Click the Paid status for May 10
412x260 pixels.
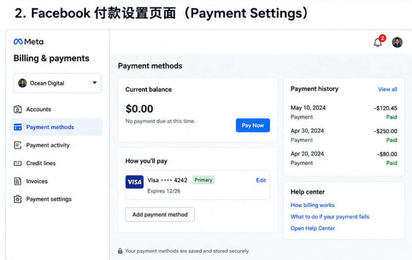tap(391, 117)
